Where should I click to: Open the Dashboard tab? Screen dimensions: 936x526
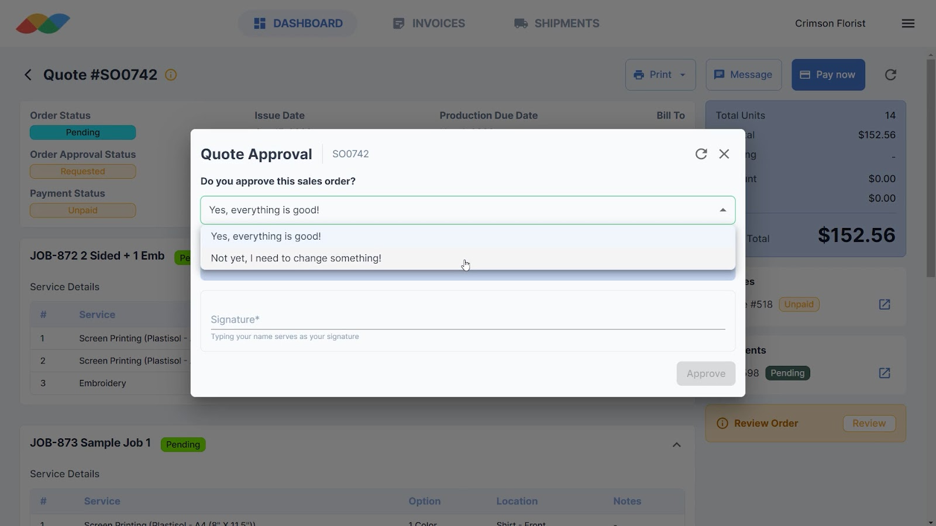[x=298, y=23]
